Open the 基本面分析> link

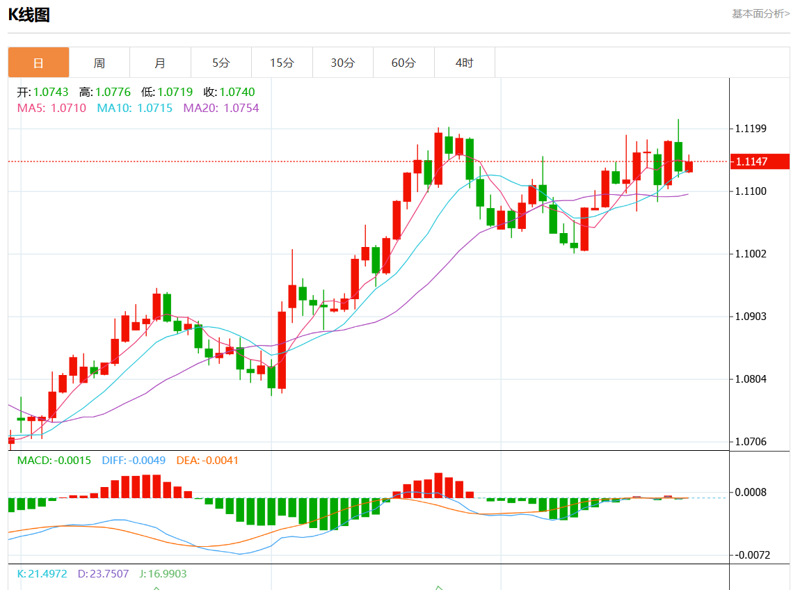point(760,14)
